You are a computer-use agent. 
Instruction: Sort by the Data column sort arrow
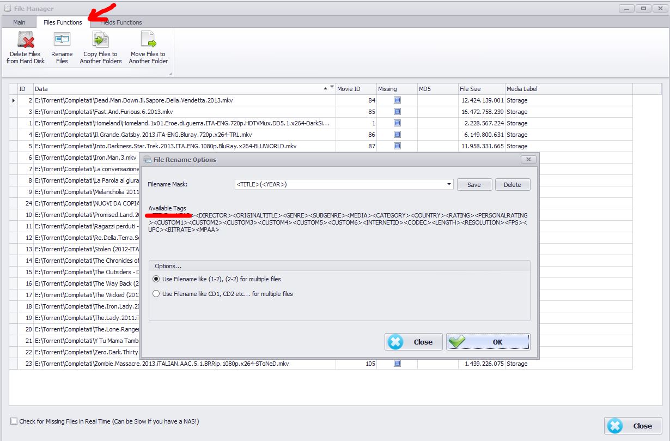325,88
